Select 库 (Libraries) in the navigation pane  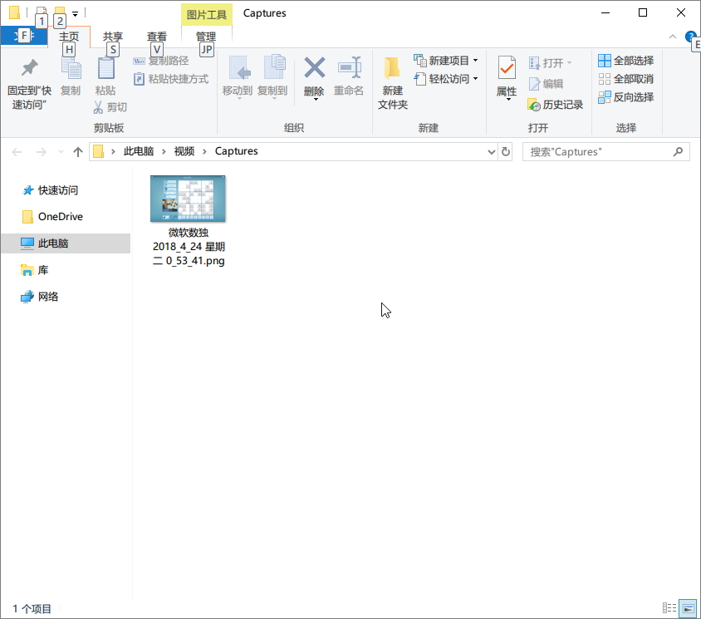(x=34, y=270)
